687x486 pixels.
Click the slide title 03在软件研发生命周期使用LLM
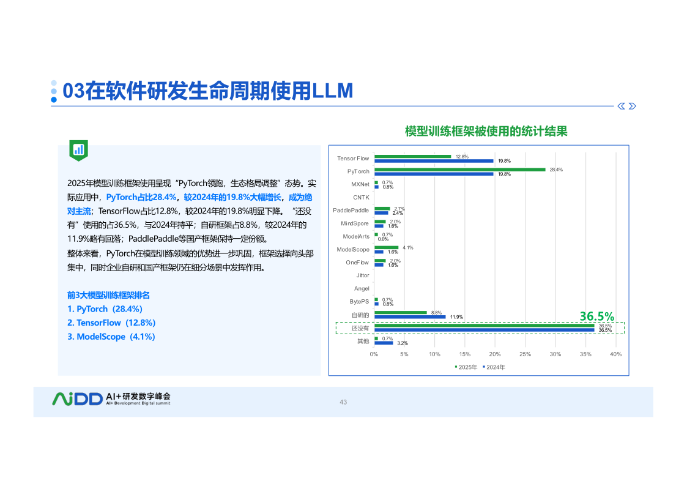click(x=207, y=91)
